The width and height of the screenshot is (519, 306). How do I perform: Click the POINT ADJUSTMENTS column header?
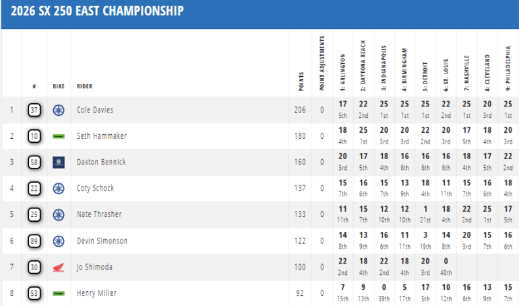point(322,63)
